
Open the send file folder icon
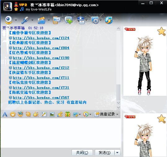tap(42, 20)
